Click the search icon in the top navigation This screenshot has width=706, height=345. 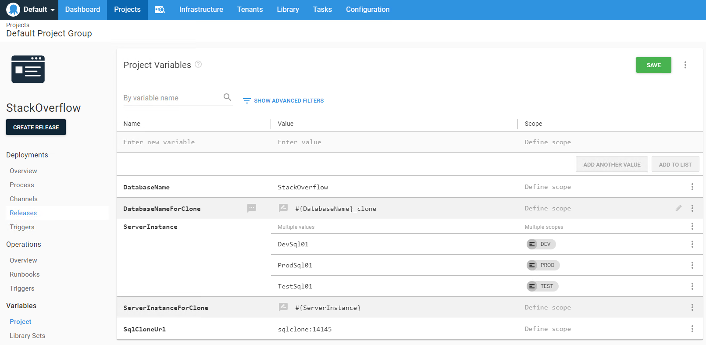(x=160, y=10)
